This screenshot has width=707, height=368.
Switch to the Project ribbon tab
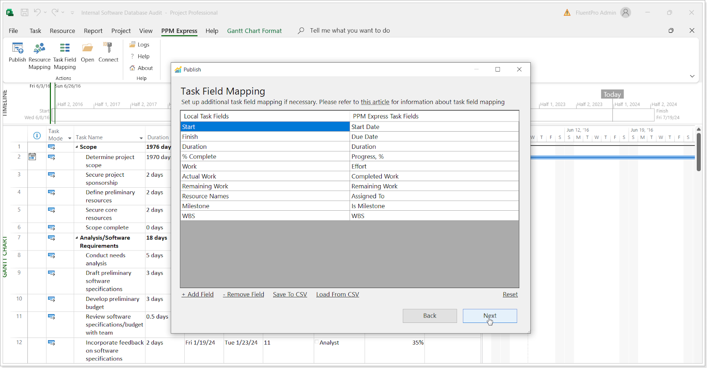(121, 30)
